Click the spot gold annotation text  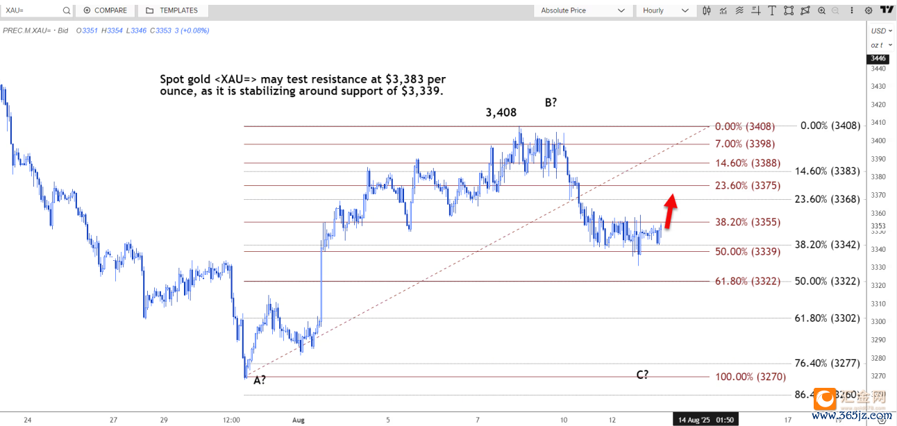[302, 85]
